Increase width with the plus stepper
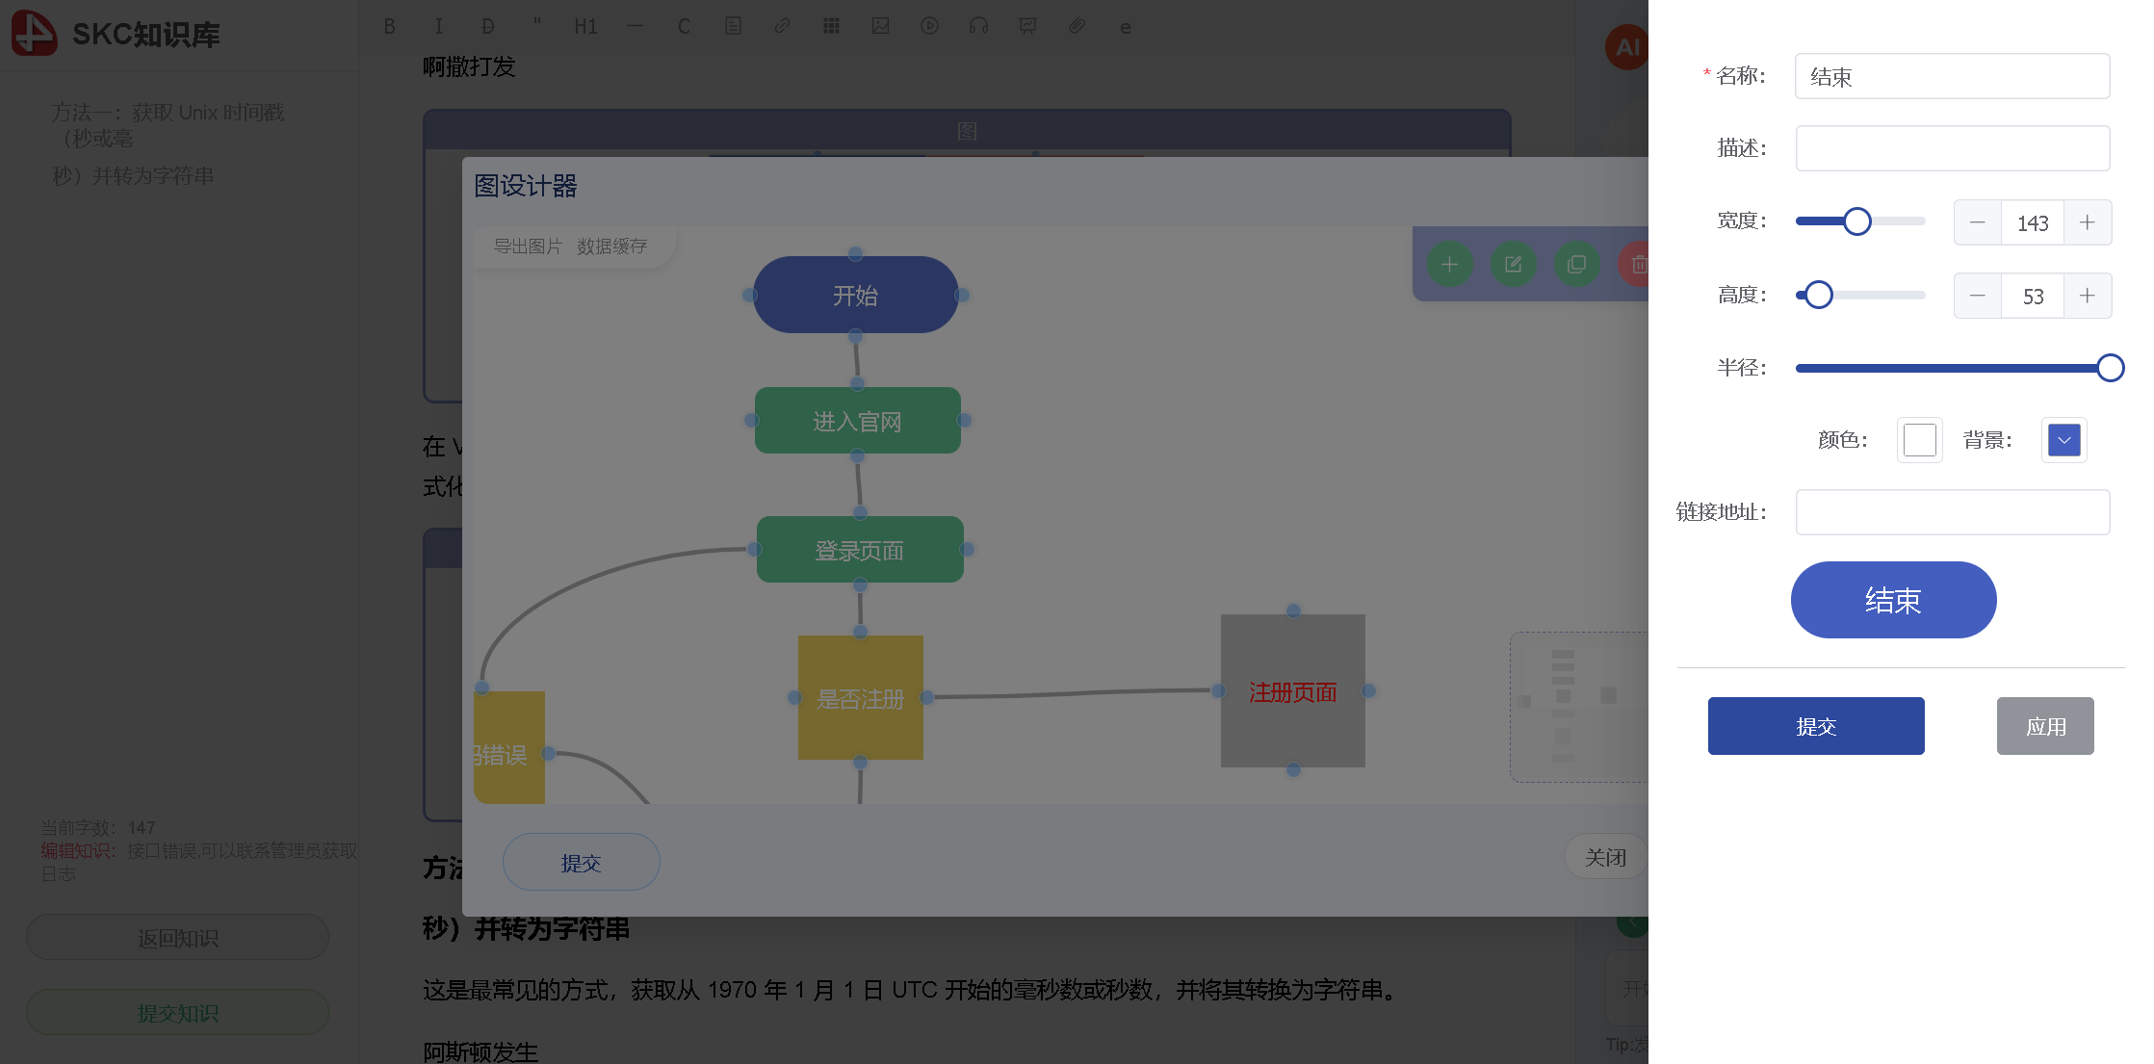This screenshot has height=1064, width=2154. [x=2087, y=222]
